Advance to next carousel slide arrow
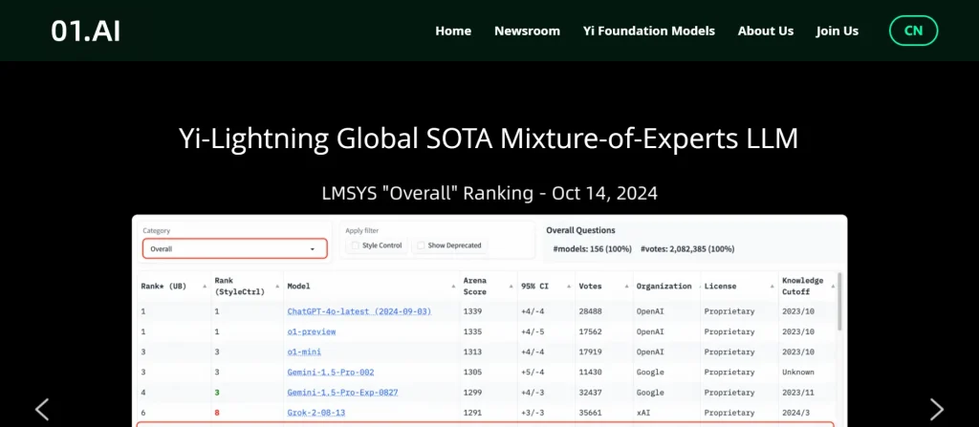 (936, 410)
